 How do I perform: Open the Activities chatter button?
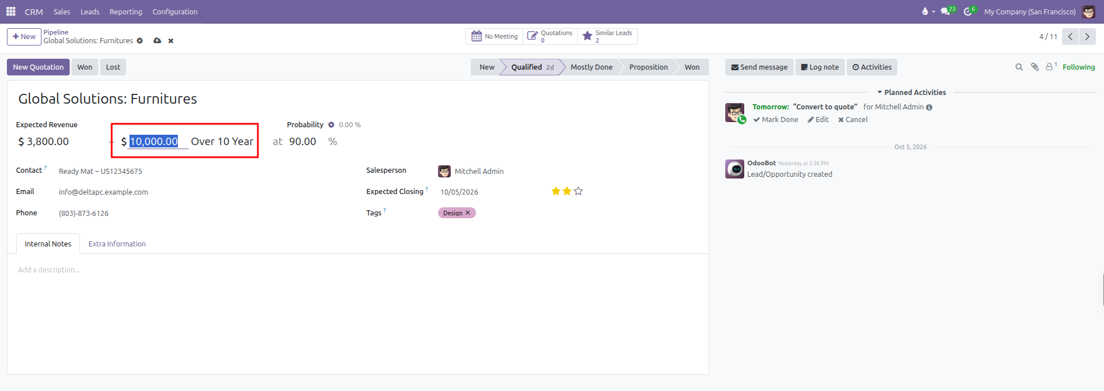pos(871,67)
